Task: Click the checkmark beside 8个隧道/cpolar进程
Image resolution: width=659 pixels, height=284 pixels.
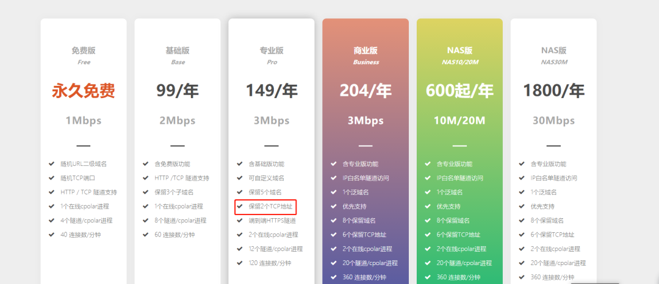Action: point(146,220)
